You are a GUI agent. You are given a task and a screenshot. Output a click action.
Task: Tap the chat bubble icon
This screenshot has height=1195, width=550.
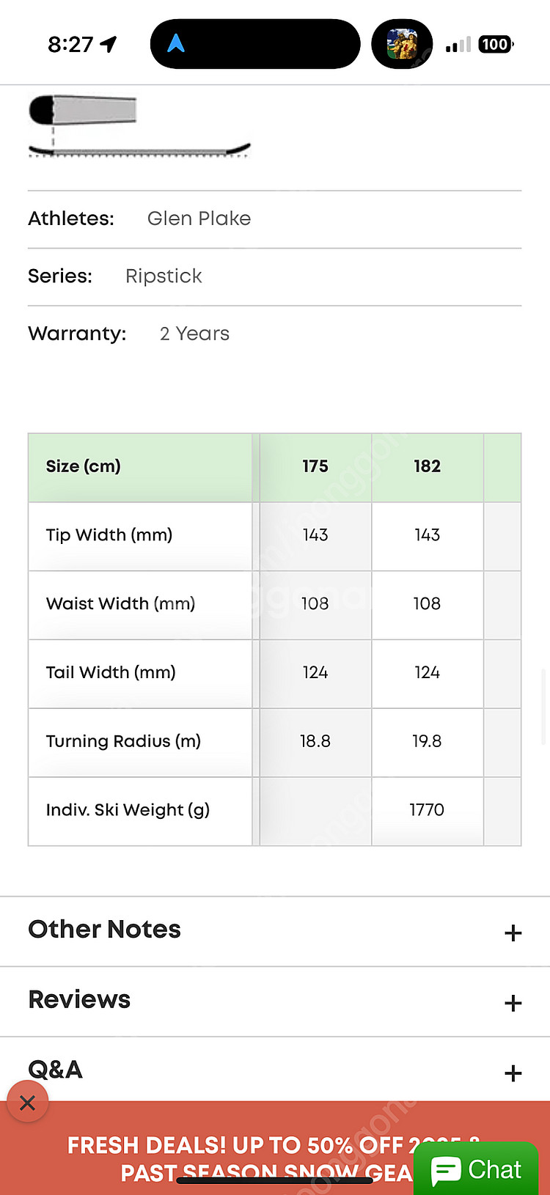[x=446, y=1170]
